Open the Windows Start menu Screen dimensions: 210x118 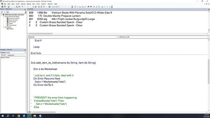click(x=3, y=116)
